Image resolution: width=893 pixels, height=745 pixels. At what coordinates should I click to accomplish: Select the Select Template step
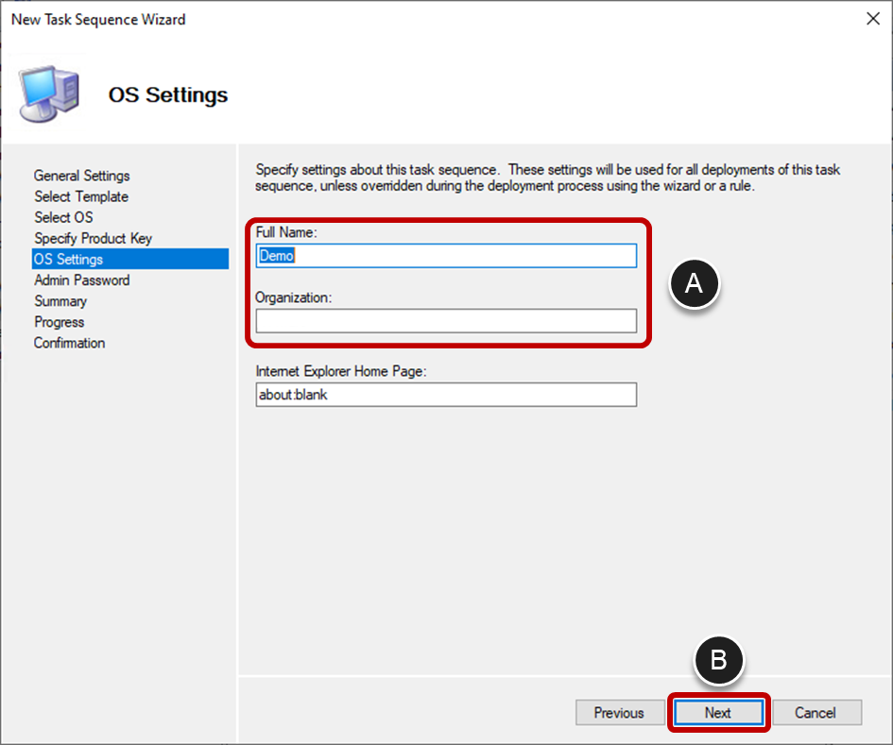click(x=81, y=196)
